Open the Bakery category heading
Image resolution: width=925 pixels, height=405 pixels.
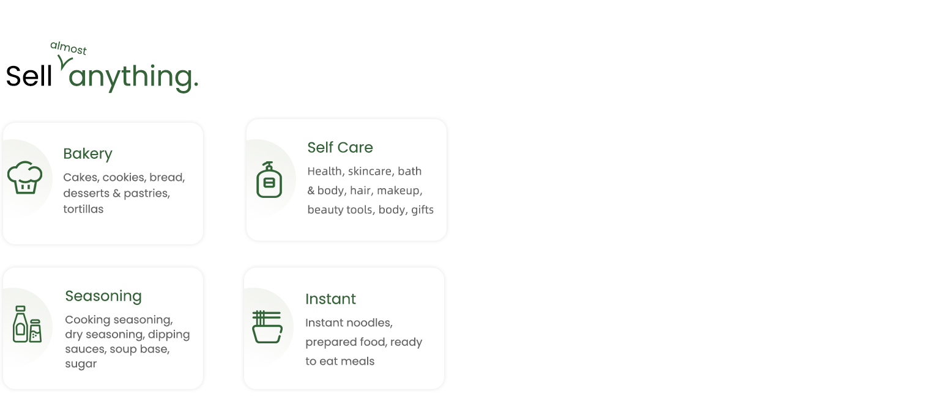tap(88, 153)
